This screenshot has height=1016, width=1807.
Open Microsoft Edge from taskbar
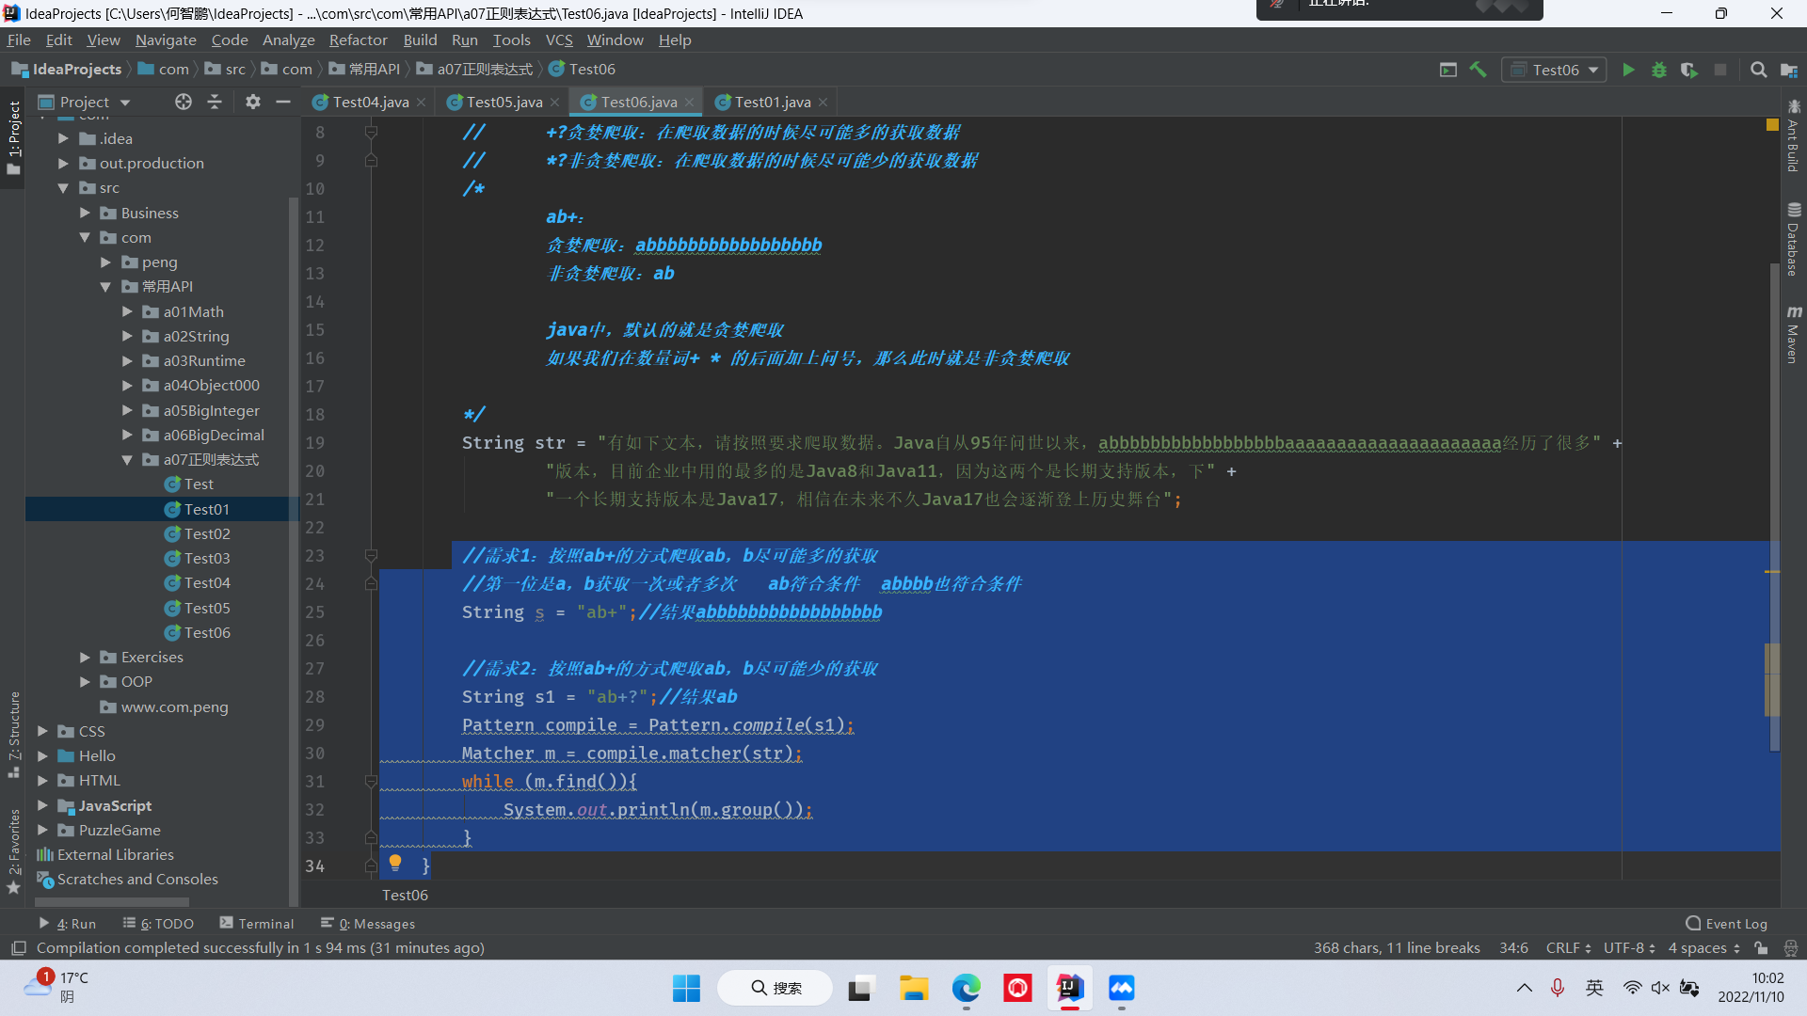966,988
